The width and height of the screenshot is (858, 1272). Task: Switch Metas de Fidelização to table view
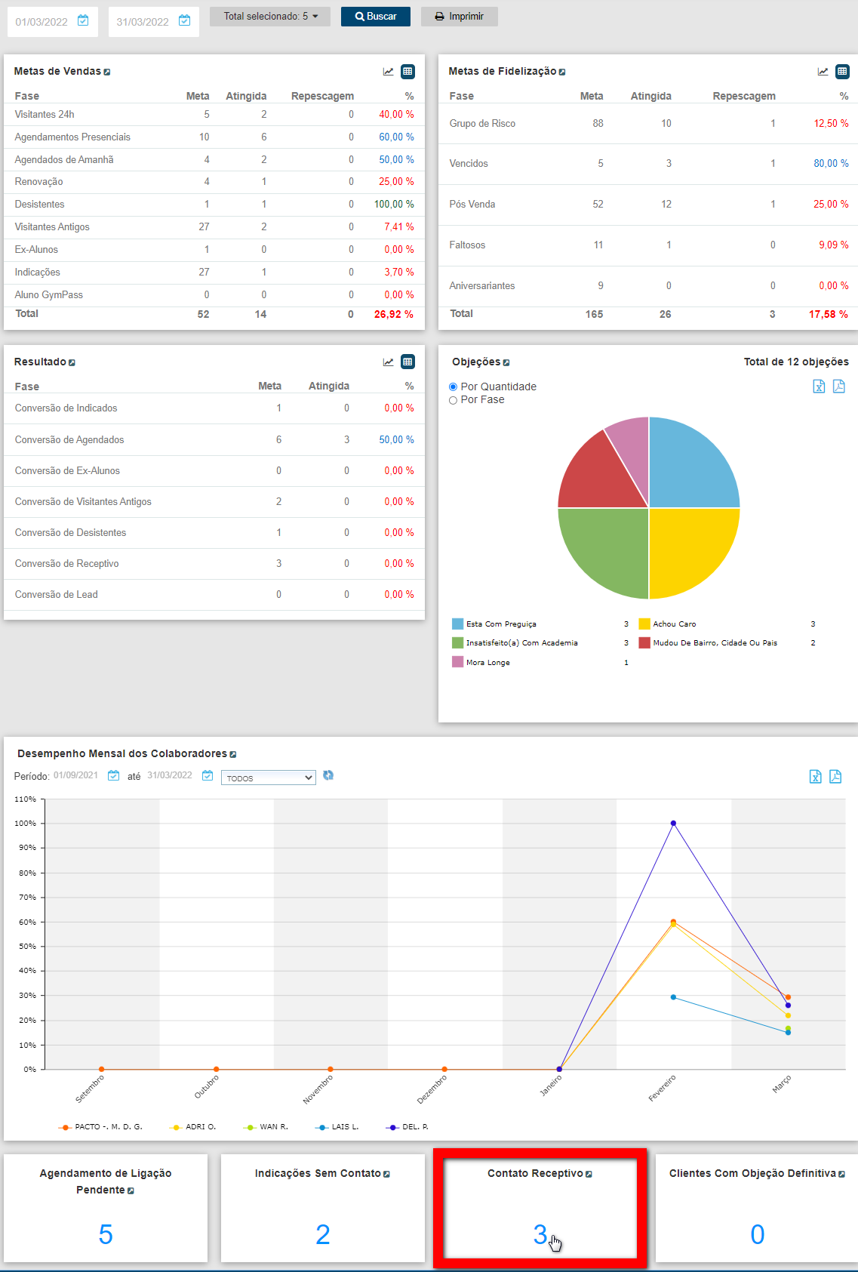coord(842,72)
